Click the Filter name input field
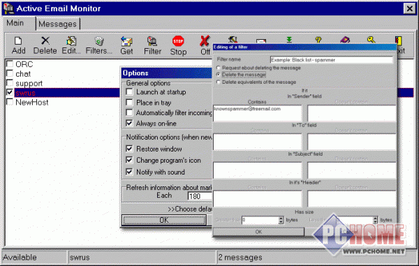The height and width of the screenshot is (266, 419). pyautogui.click(x=331, y=60)
